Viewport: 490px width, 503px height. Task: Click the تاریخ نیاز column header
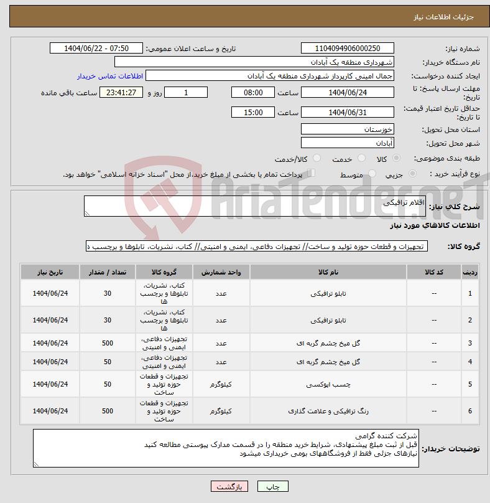[x=50, y=272]
